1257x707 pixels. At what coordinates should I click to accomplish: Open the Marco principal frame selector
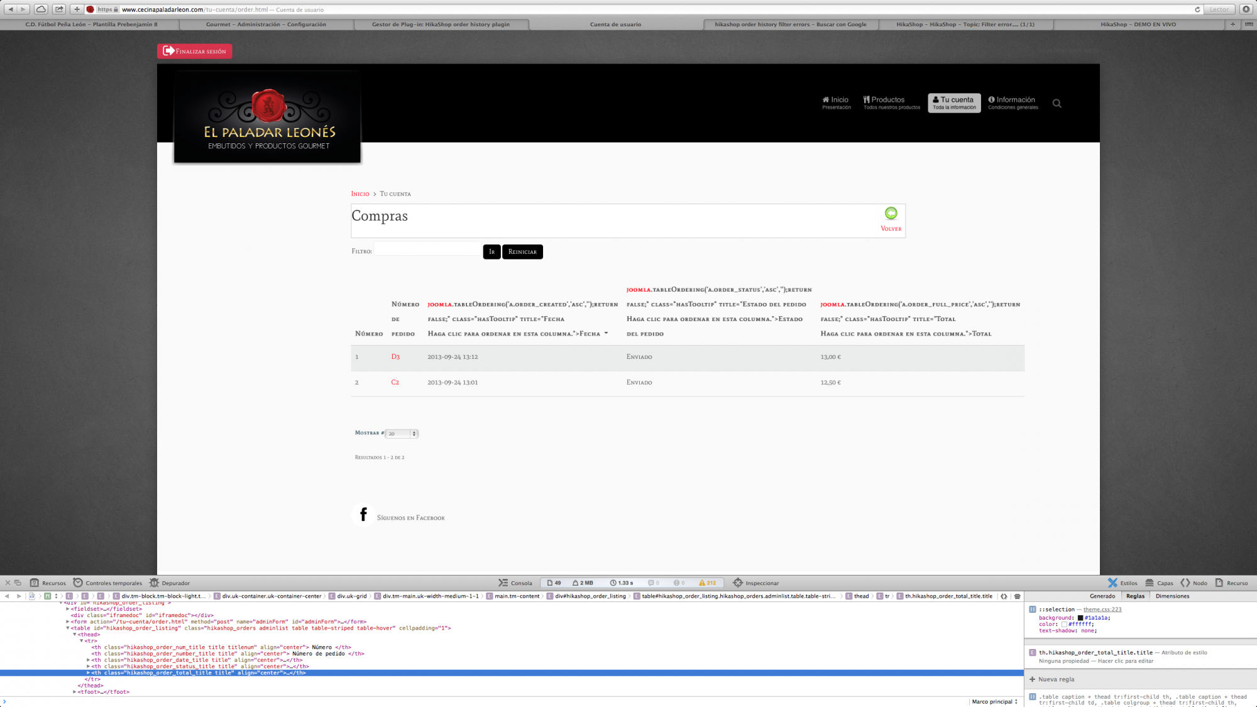(994, 701)
